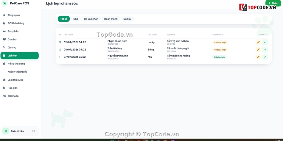Open Tổng quan in the sidebar
Screen dimensions: 283x141
(x=19, y=15)
